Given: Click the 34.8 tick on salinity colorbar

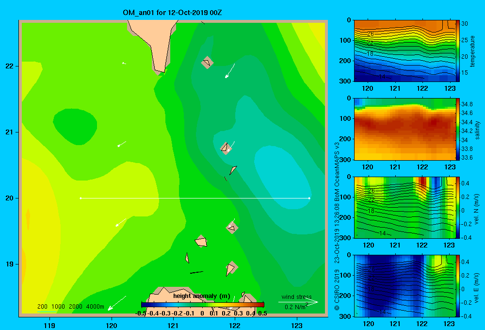Looking at the screenshot, I should click(467, 104).
